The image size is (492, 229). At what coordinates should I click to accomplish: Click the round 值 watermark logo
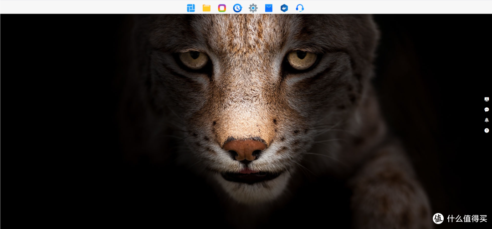[438, 219]
